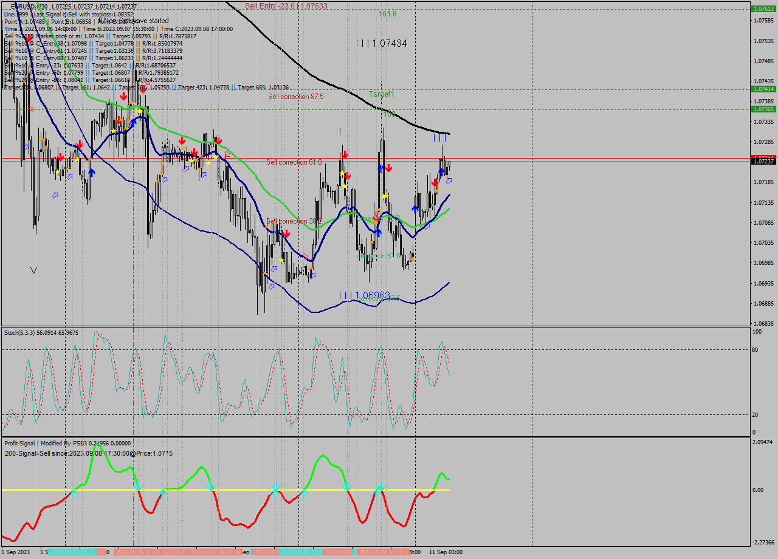Click the green 1.07613 price tag

(763, 9)
